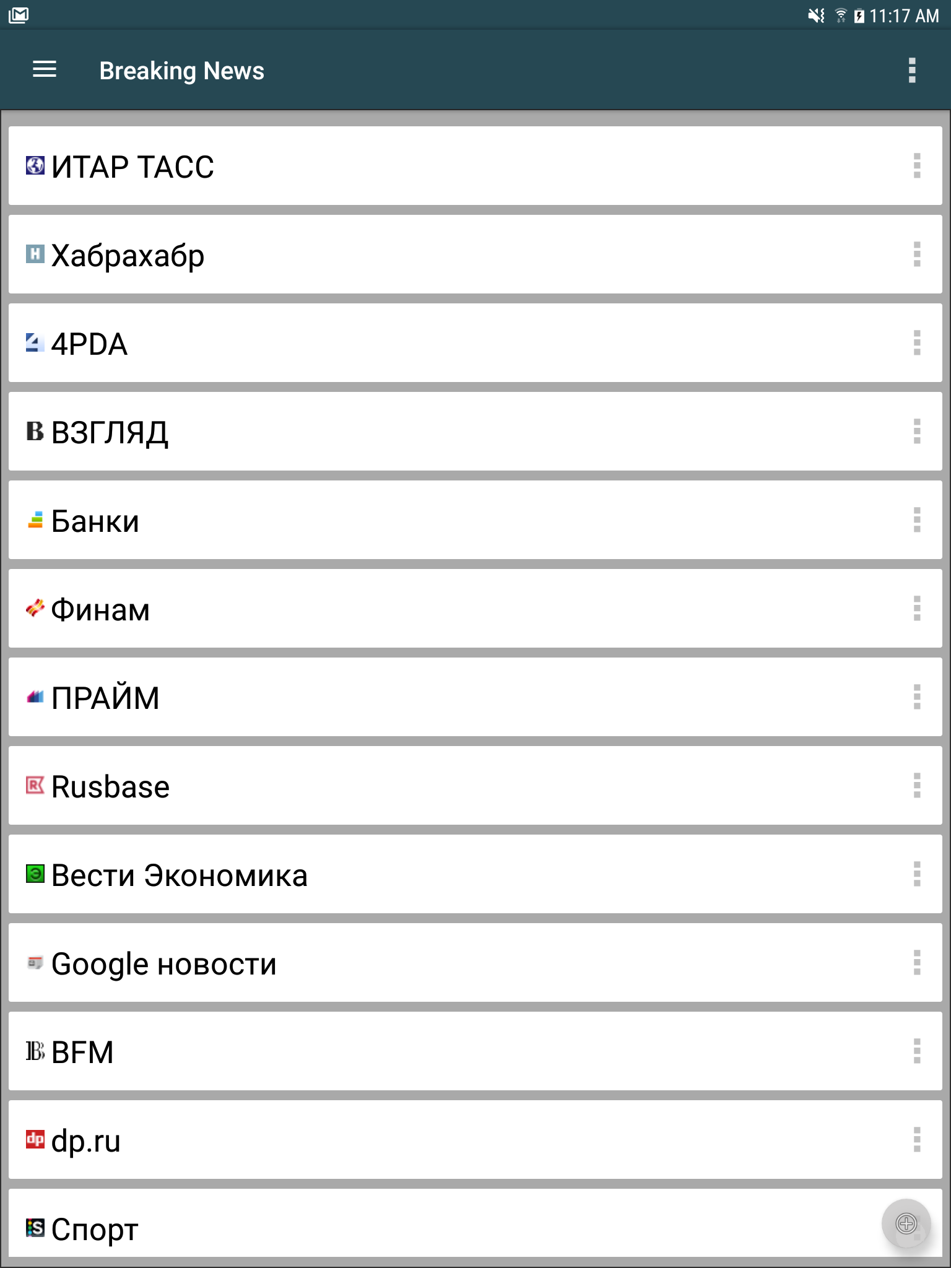Viewport: 951px width, 1268px height.
Task: Open the Gmail notification in status bar
Action: pyautogui.click(x=19, y=15)
